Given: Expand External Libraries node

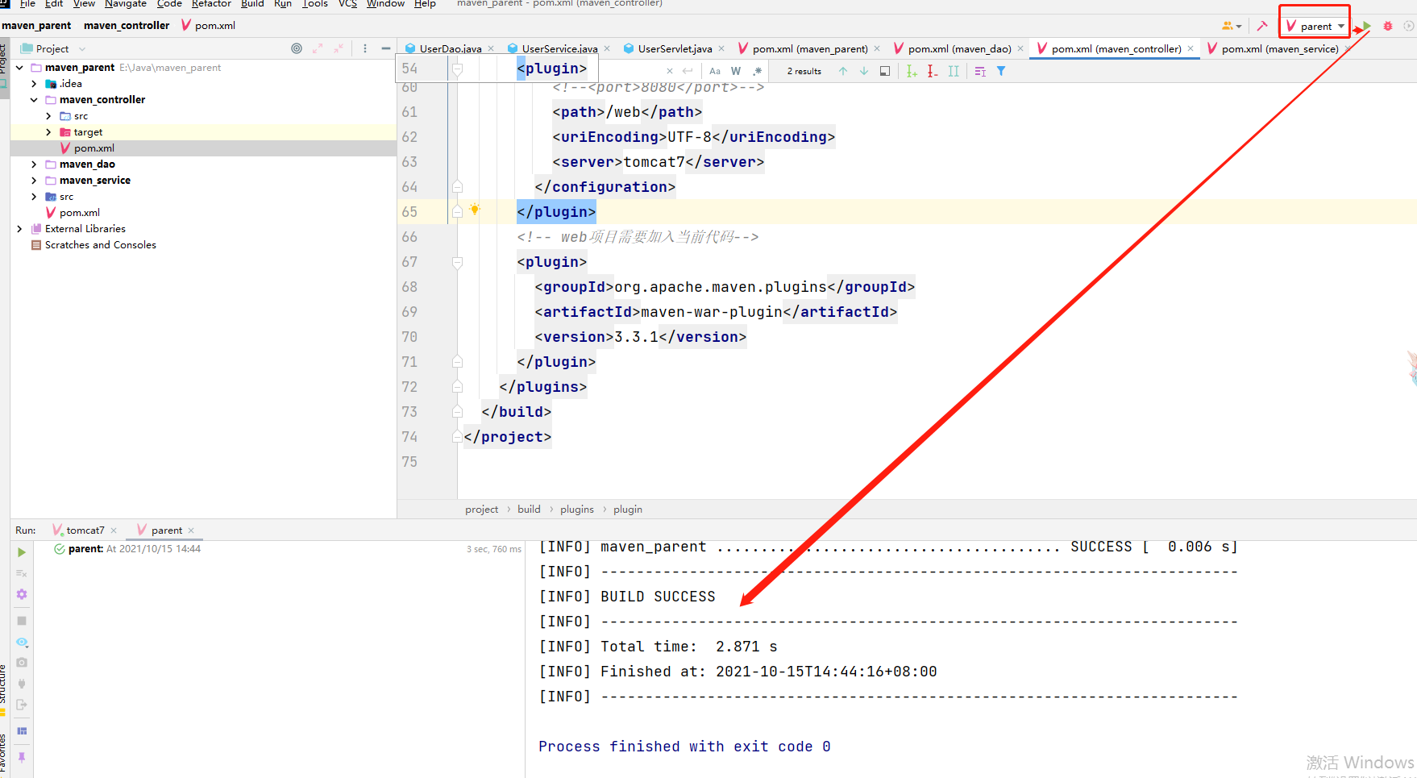Looking at the screenshot, I should 19,229.
